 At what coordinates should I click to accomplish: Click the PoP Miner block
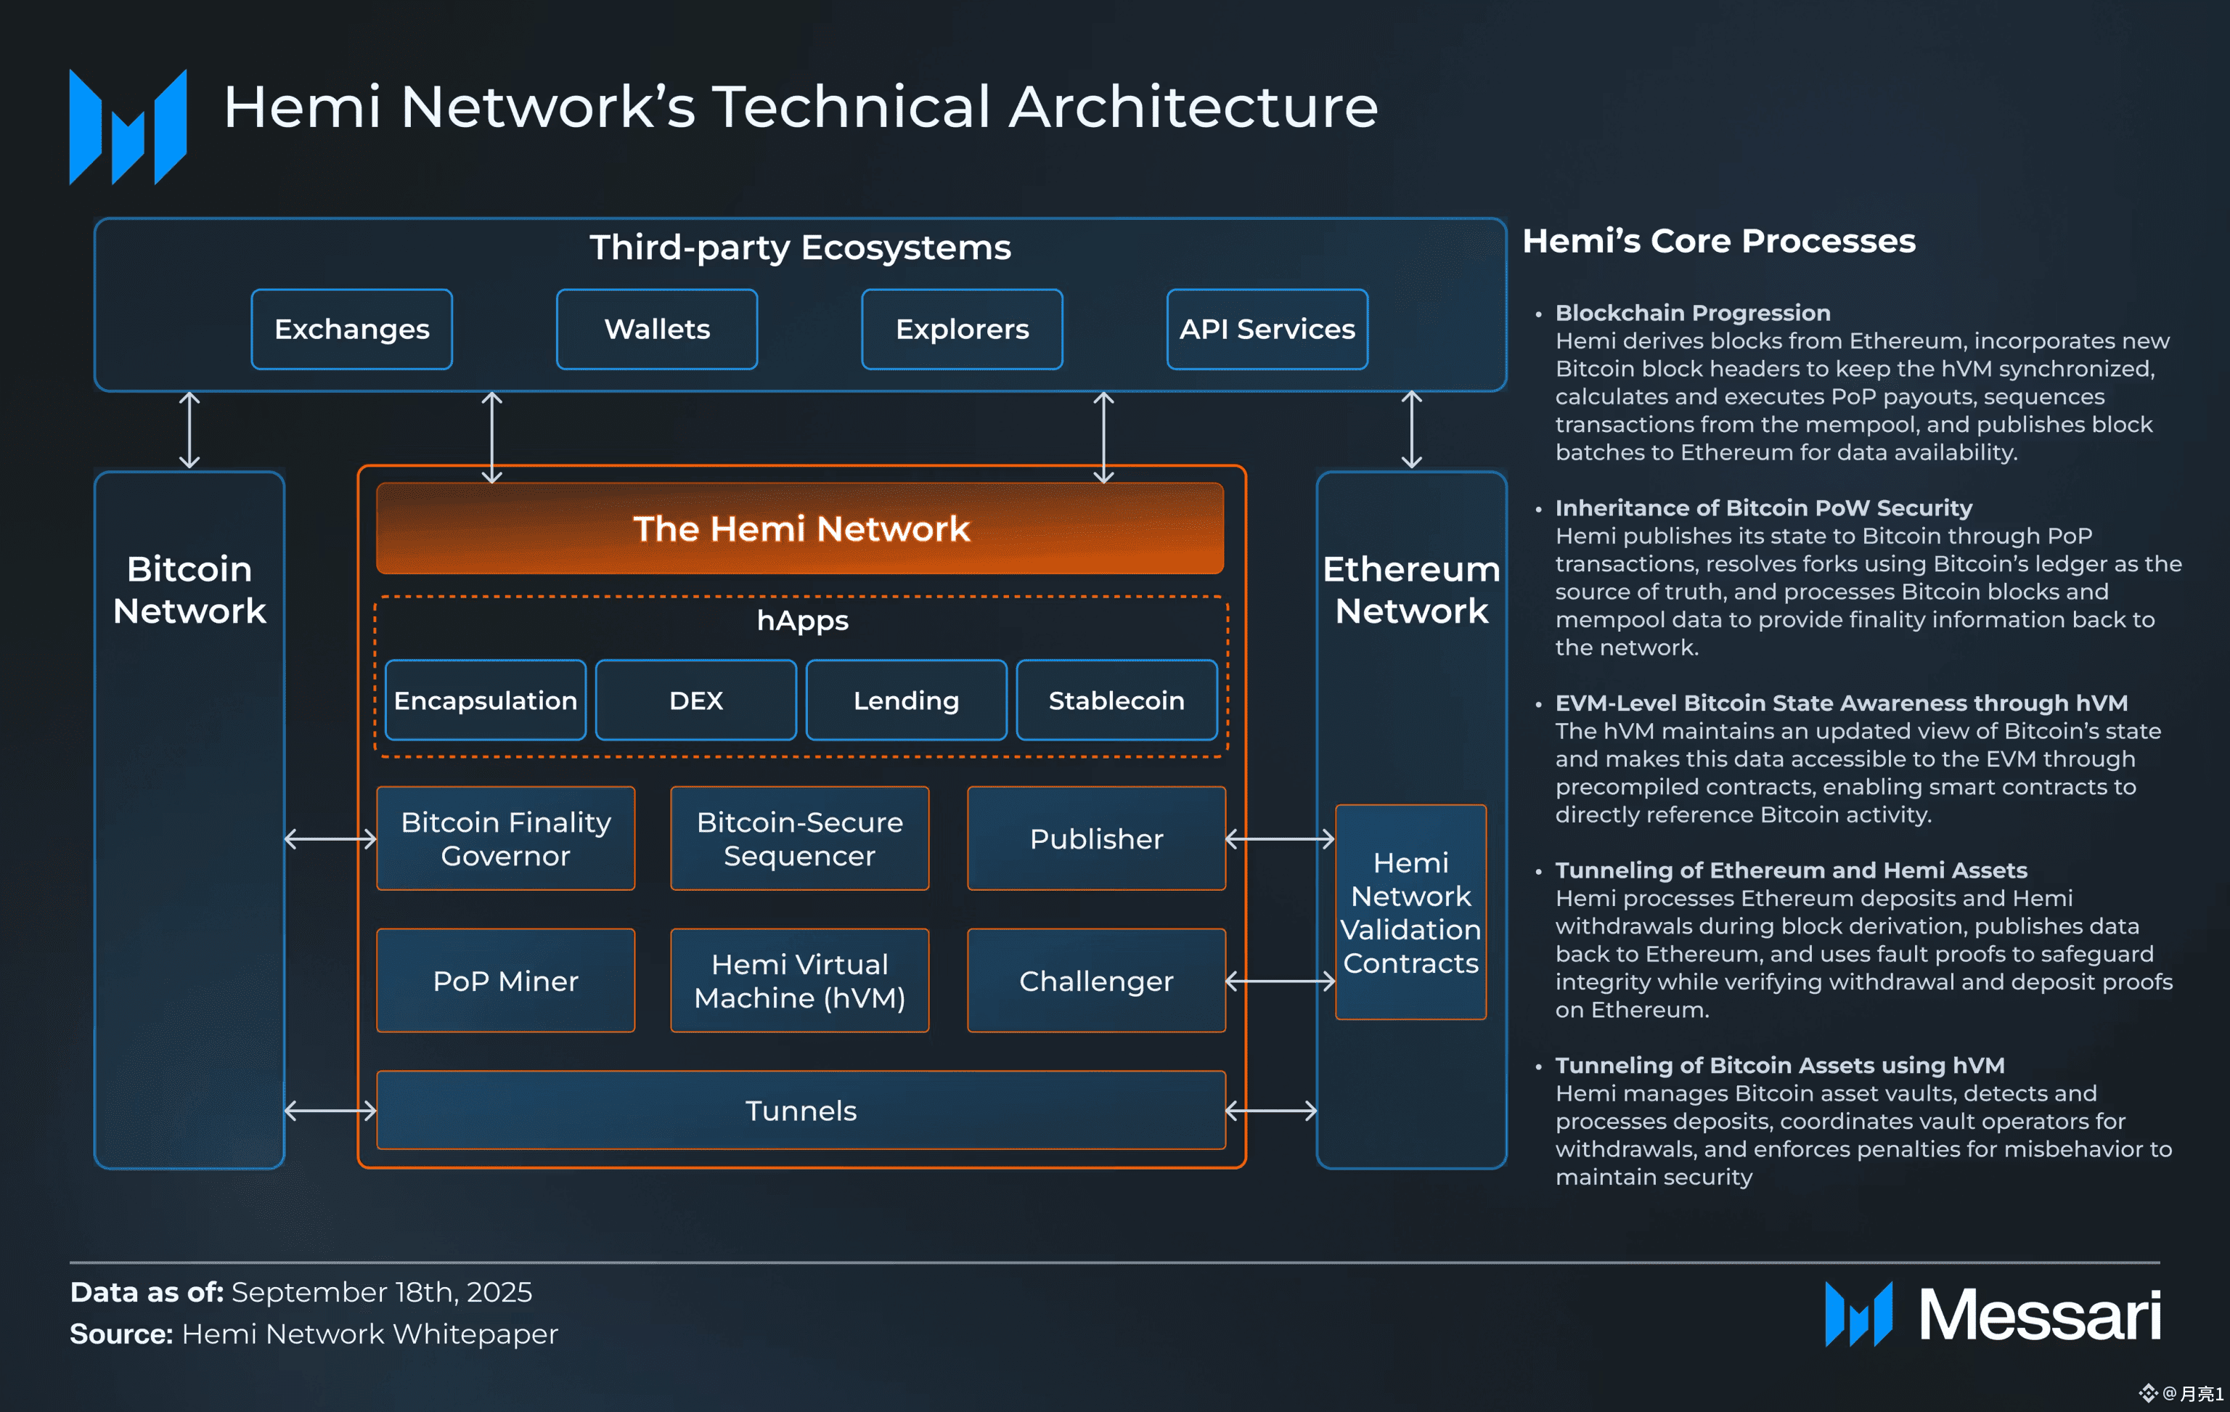click(506, 981)
